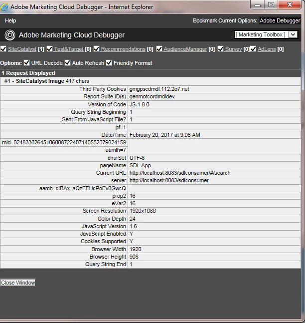The height and width of the screenshot is (323, 305).
Task: Turn off Auto Refresh option
Action: pyautogui.click(x=67, y=63)
